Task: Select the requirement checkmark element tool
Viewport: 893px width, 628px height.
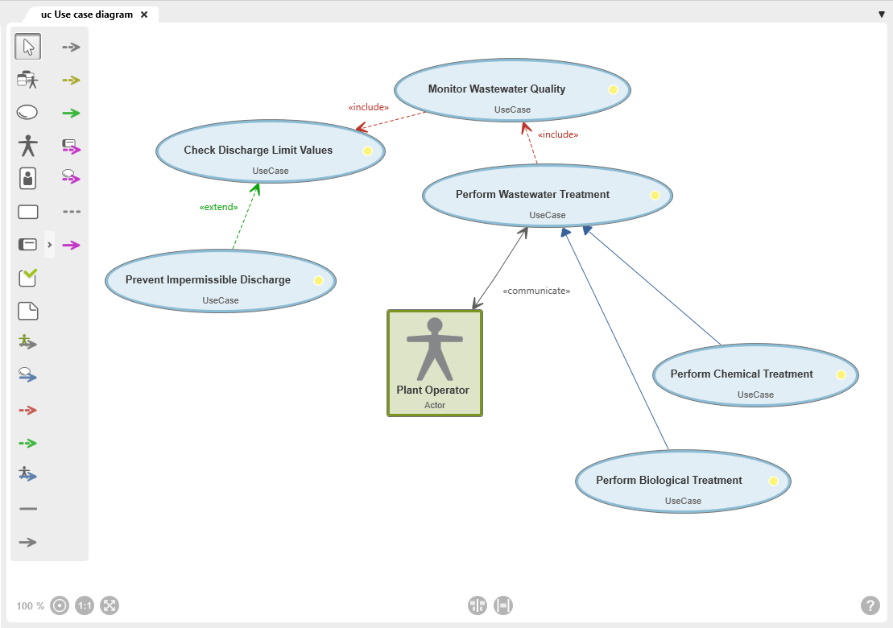Action: point(28,277)
